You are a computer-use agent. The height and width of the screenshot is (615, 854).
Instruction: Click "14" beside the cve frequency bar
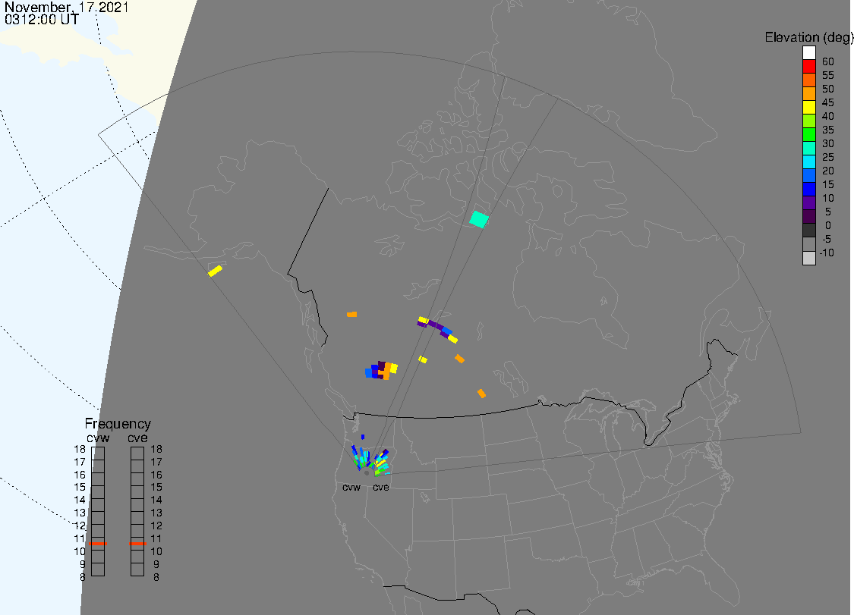pos(156,500)
